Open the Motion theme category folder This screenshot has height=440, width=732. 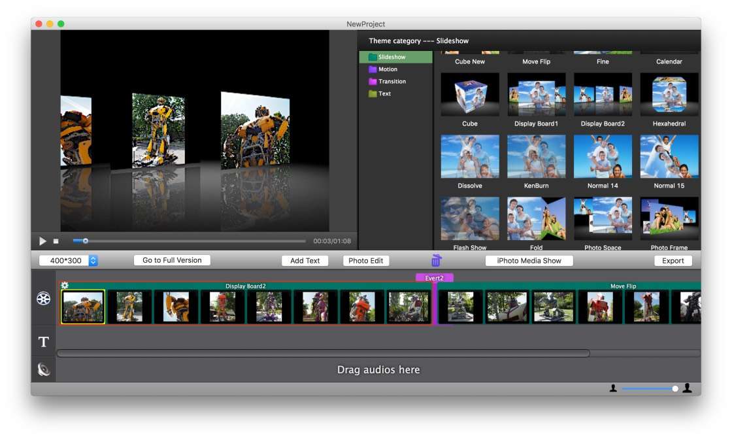[x=388, y=69]
